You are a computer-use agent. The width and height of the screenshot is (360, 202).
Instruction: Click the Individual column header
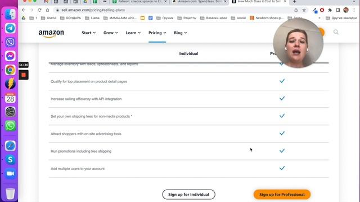coord(189,54)
